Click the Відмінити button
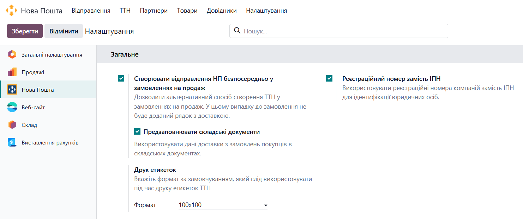 coord(64,31)
